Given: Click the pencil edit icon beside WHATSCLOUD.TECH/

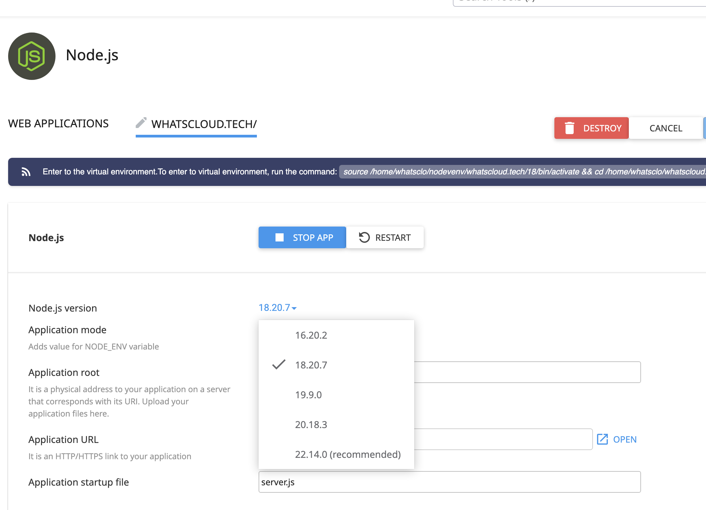Looking at the screenshot, I should point(141,123).
